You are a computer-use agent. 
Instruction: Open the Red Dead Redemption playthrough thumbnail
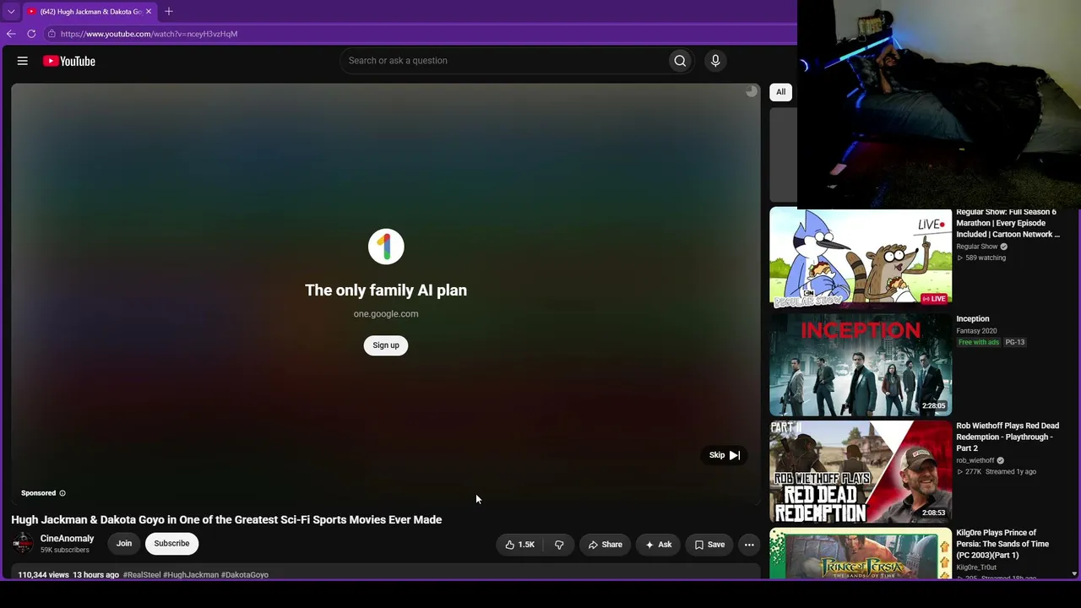[x=861, y=472]
